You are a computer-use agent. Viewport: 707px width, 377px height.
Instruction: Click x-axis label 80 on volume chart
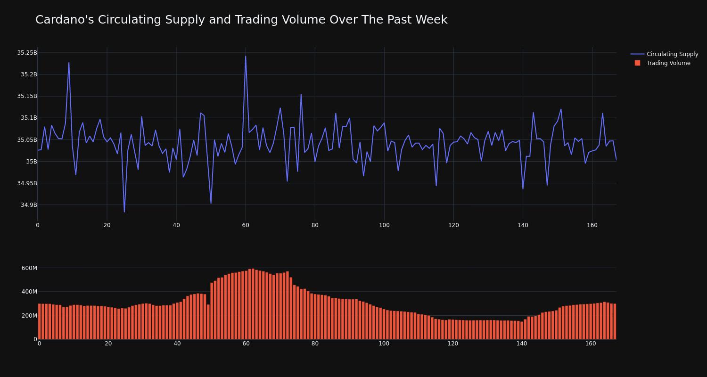[x=315, y=344]
